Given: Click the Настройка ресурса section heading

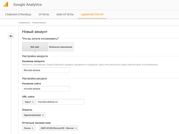Looking at the screenshot, I should (x=34, y=79).
